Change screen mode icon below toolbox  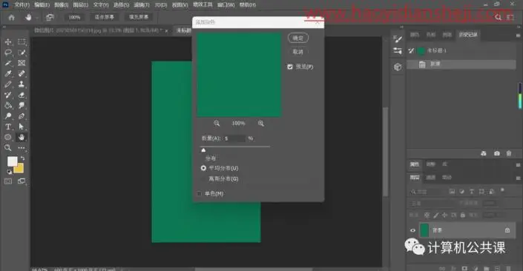pos(22,181)
